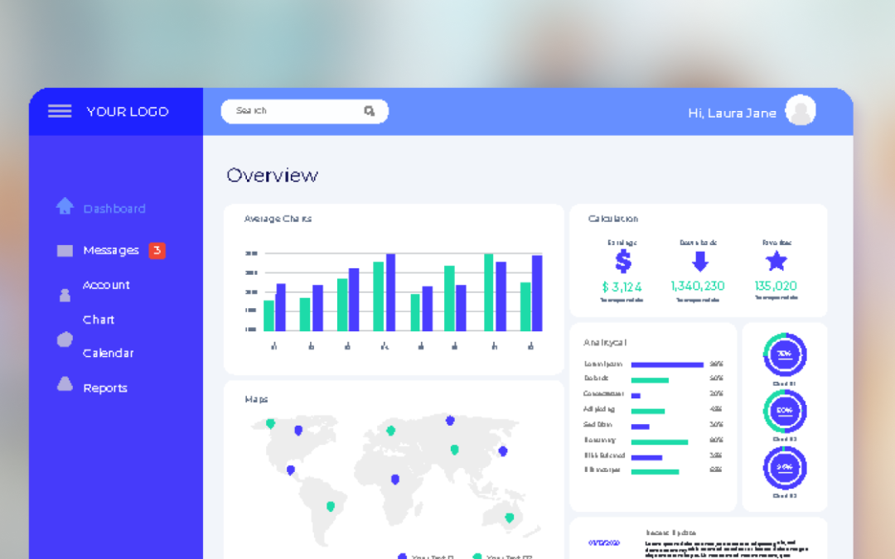Click the Reports icon in the sidebar
The image size is (895, 559).
coord(64,383)
